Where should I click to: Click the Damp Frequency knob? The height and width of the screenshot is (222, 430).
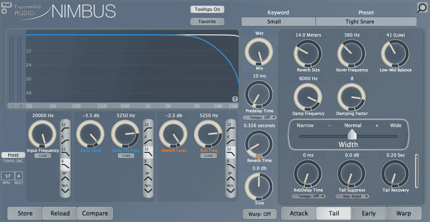308,97
